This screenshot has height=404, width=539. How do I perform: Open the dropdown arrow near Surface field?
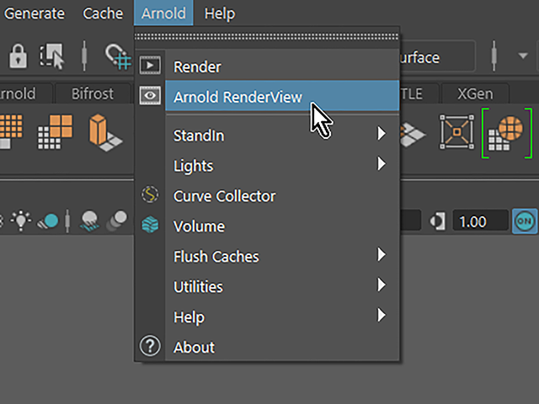pyautogui.click(x=523, y=56)
